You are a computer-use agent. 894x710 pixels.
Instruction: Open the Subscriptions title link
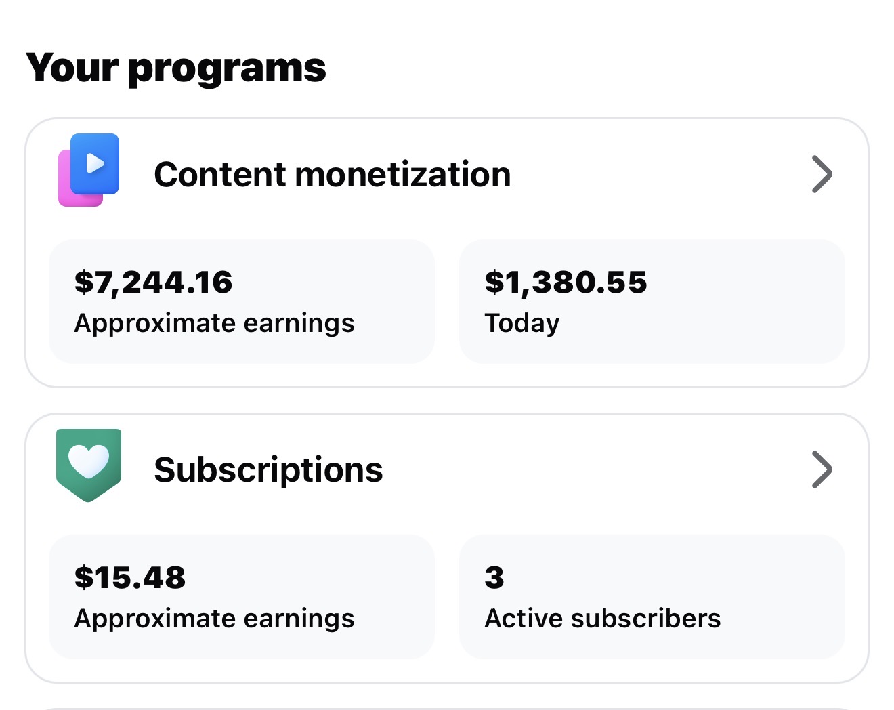[x=268, y=469]
